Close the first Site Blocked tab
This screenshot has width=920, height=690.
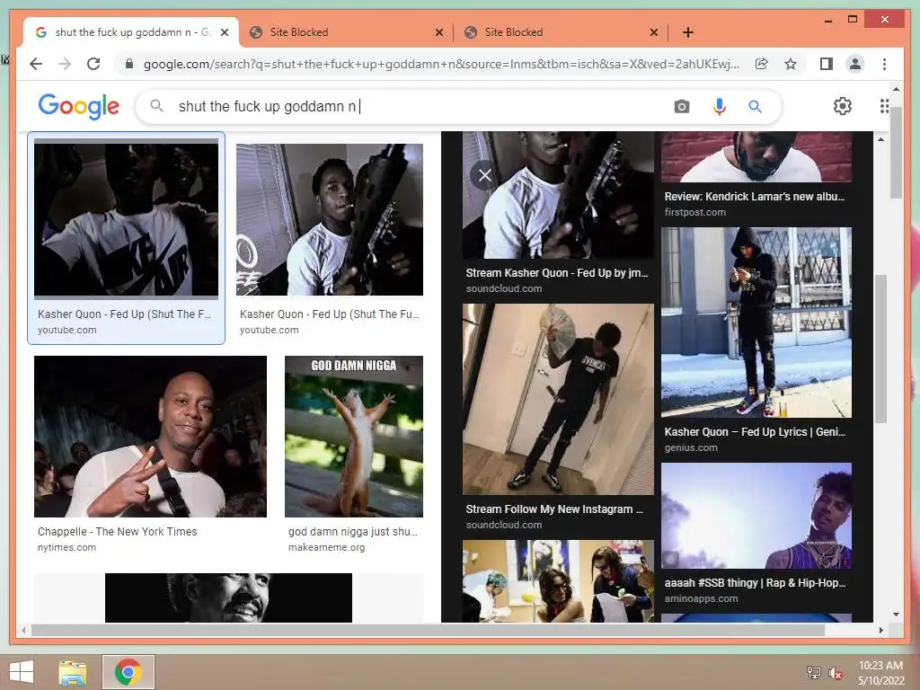click(x=438, y=32)
